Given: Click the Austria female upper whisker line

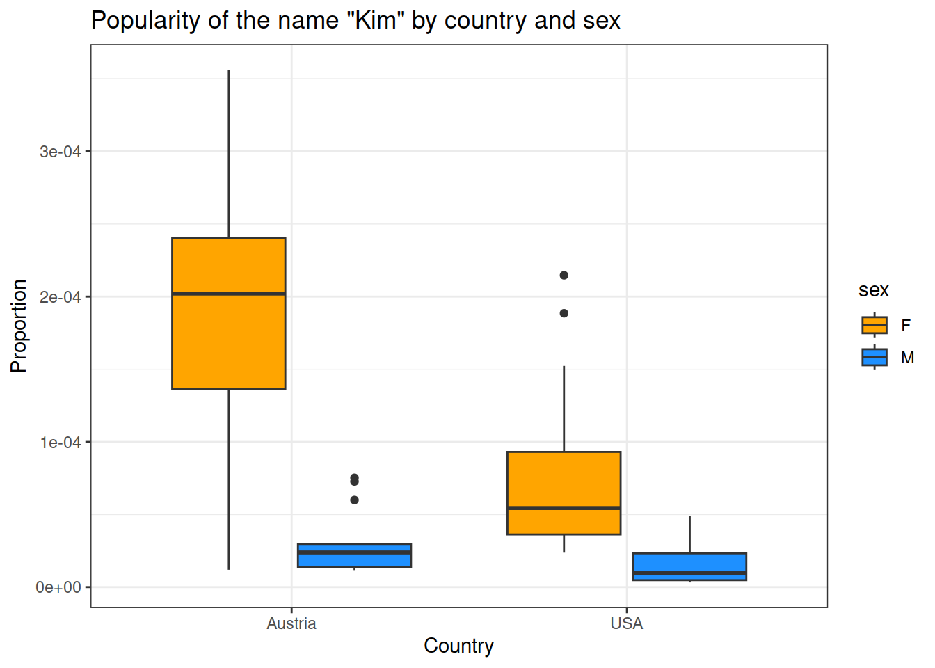Looking at the screenshot, I should pyautogui.click(x=229, y=153).
